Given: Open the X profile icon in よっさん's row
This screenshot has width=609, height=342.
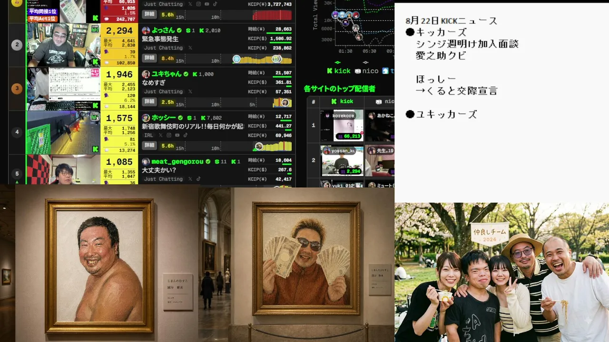Looking at the screenshot, I should (190, 48).
